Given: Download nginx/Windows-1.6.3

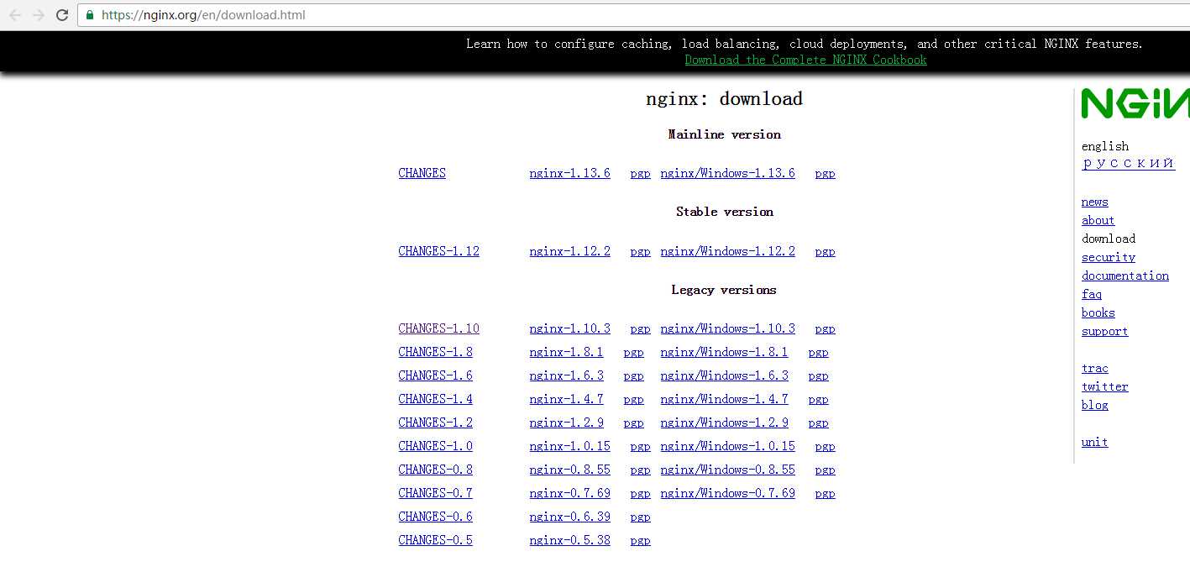Looking at the screenshot, I should [724, 375].
